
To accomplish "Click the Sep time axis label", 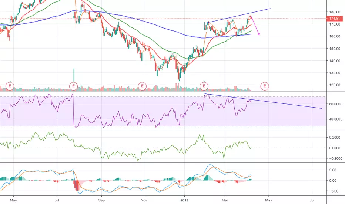I will 101,200.
